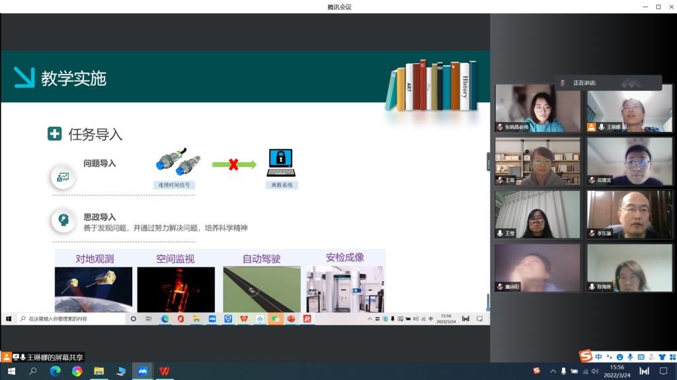The image size is (677, 380).
Task: Open the Windows Start menu
Action: 11,372
